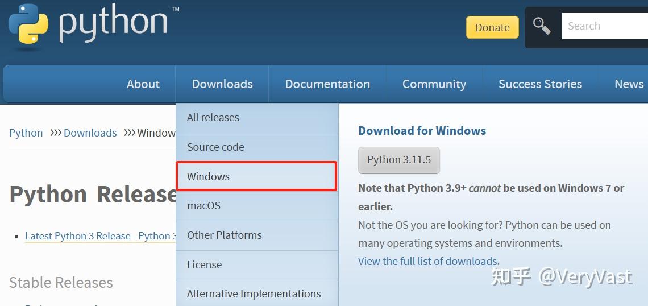This screenshot has width=648, height=306.
Task: Select All releases from Downloads dropdown
Action: [213, 118]
